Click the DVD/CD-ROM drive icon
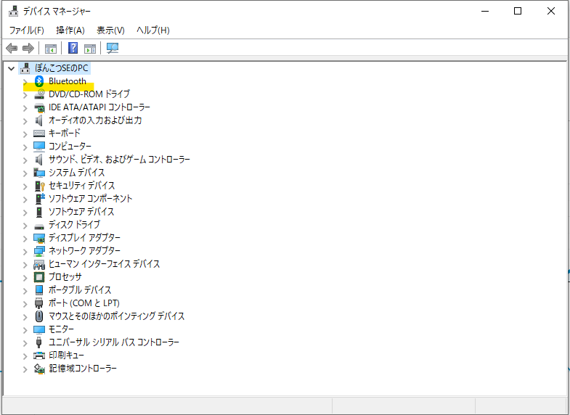Screen dimensions: 570x415 pos(39,94)
